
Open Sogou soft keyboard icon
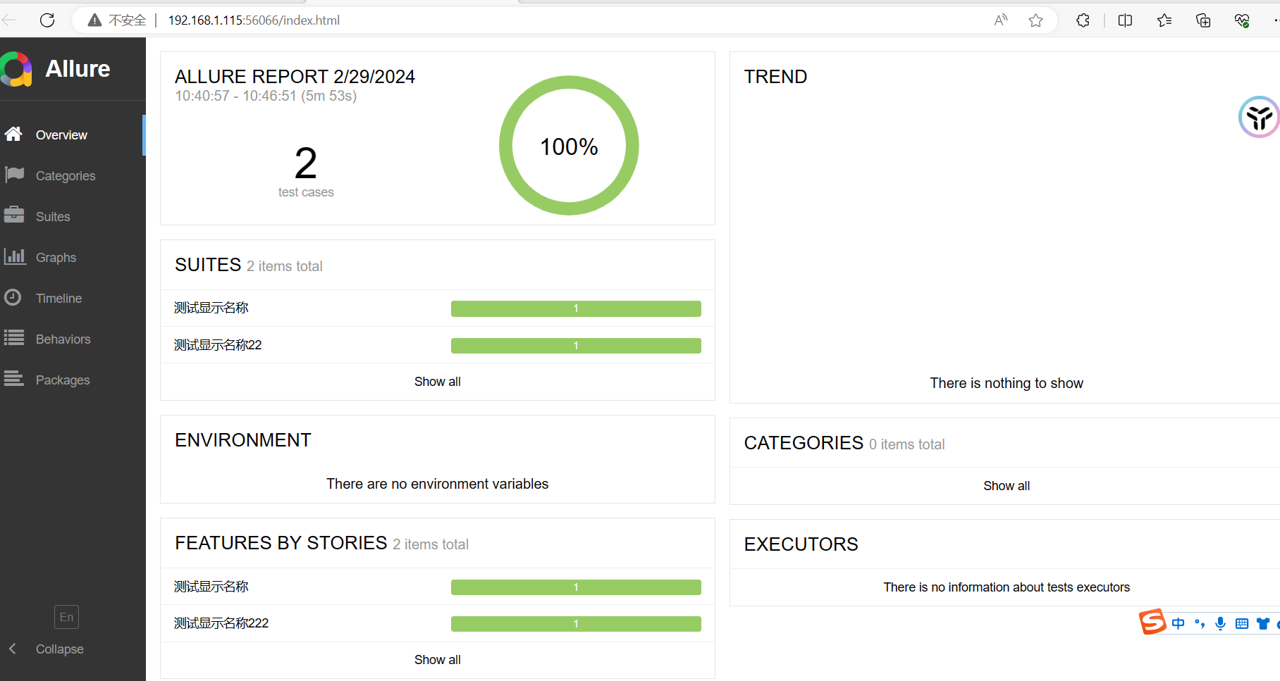1242,623
